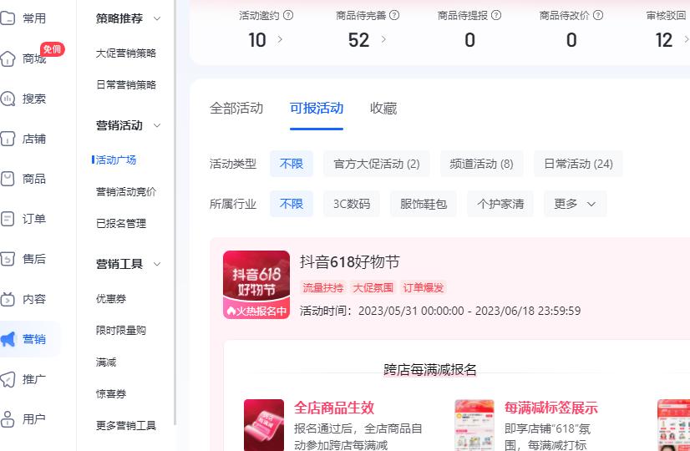Switch to the 全部活动 tab
The width and height of the screenshot is (690, 451).
236,109
